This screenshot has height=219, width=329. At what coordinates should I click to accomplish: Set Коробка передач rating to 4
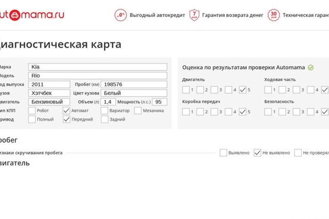(x=228, y=112)
